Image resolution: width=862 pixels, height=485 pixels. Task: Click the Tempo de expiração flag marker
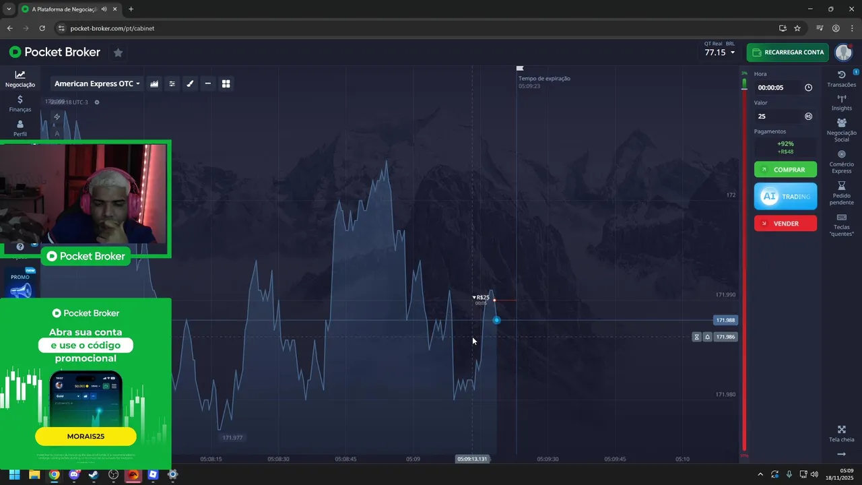pyautogui.click(x=520, y=68)
